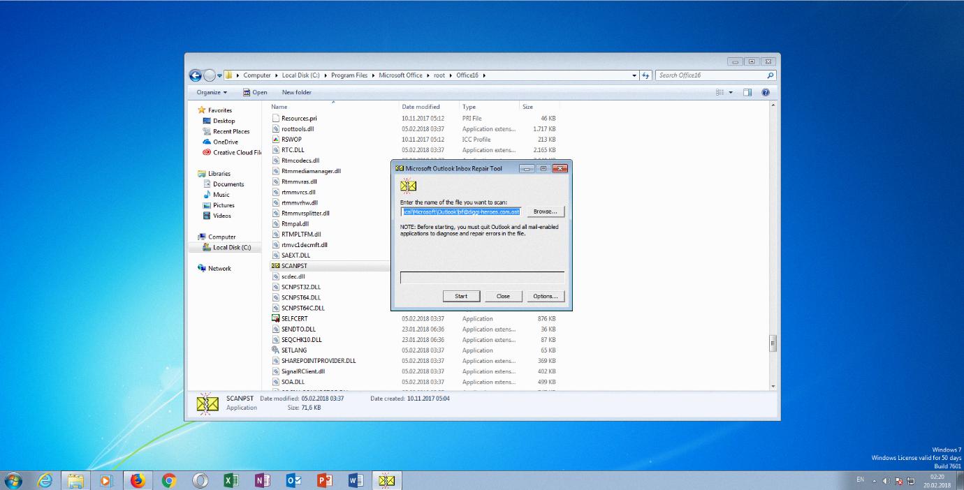Click the file name field to scan
Image resolution: width=964 pixels, height=490 pixels.
[x=461, y=211]
